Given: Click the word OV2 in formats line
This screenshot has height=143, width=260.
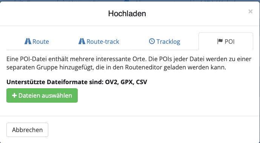Looking at the screenshot, I should coord(112,82).
